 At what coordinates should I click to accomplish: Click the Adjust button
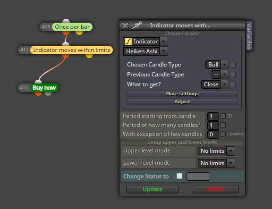(182, 102)
